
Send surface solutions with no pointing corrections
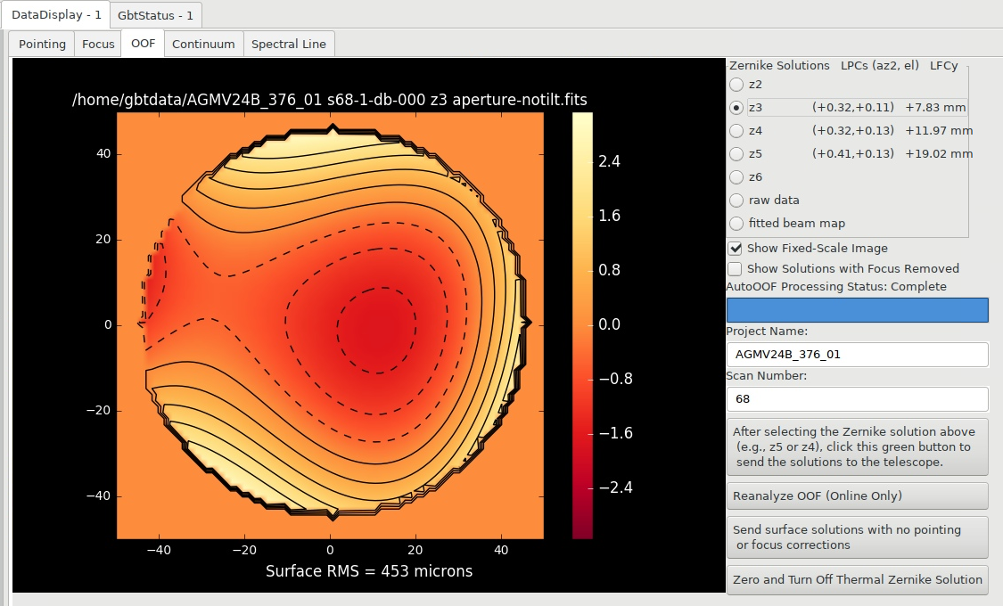point(857,537)
